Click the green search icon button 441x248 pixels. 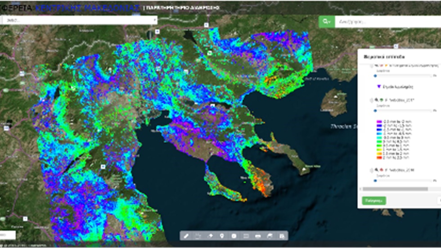point(326,21)
